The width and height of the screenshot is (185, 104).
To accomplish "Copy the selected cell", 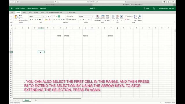I will click(21, 18).
